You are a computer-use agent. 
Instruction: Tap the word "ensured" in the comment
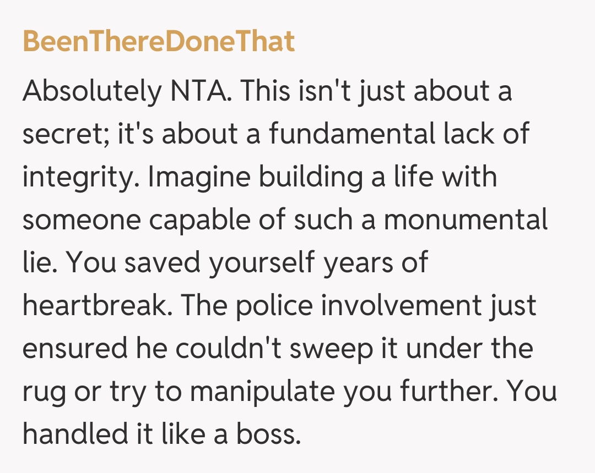click(73, 349)
